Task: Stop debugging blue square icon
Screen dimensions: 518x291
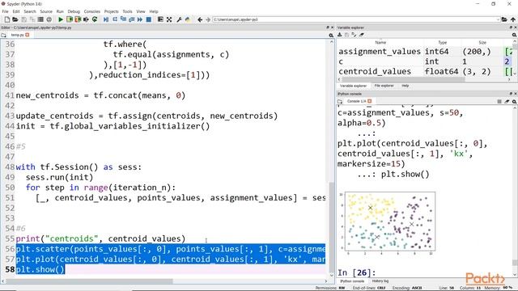Action: tap(149, 19)
